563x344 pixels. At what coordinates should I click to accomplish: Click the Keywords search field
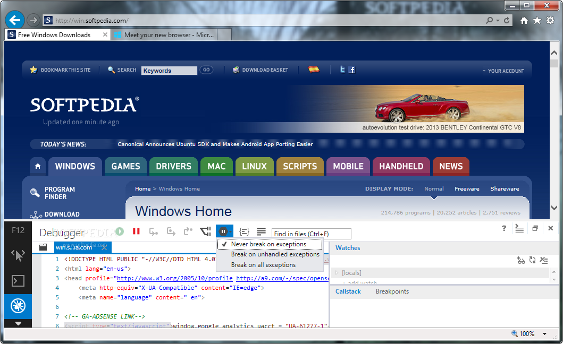169,71
